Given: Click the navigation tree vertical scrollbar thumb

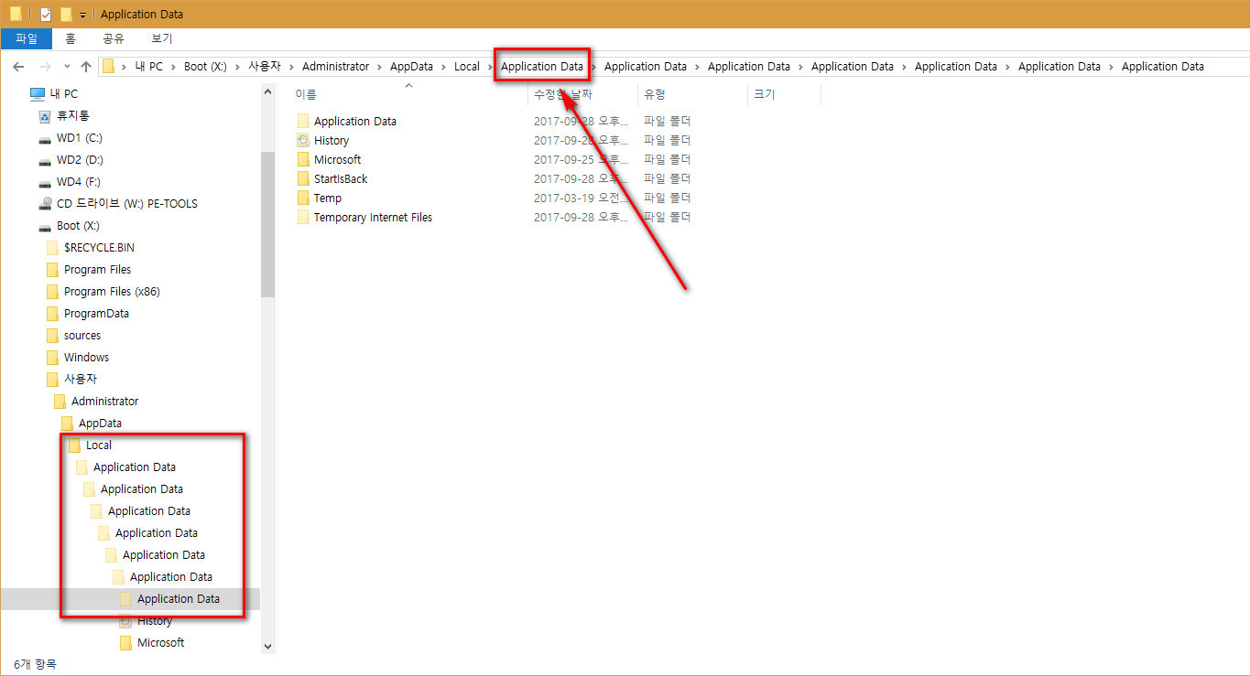Looking at the screenshot, I should (x=267, y=224).
